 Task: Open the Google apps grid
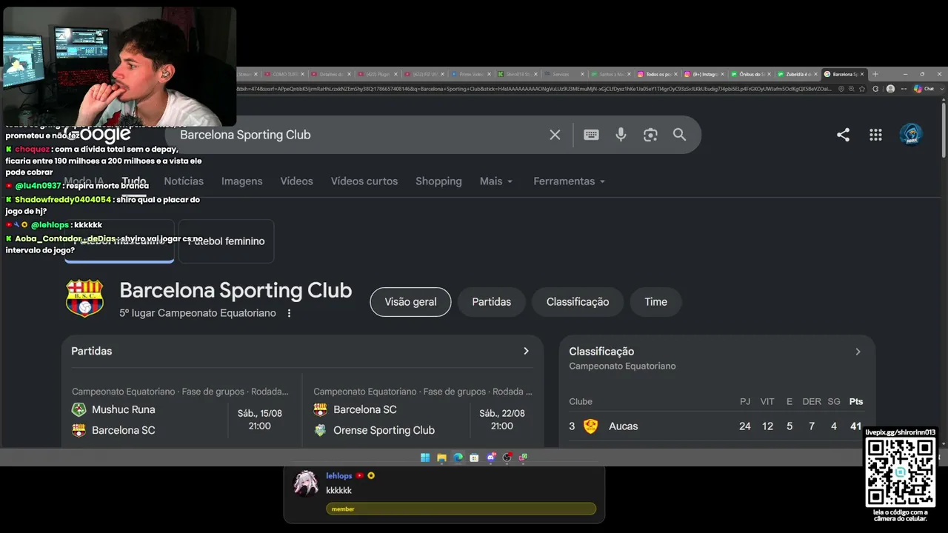pyautogui.click(x=875, y=135)
